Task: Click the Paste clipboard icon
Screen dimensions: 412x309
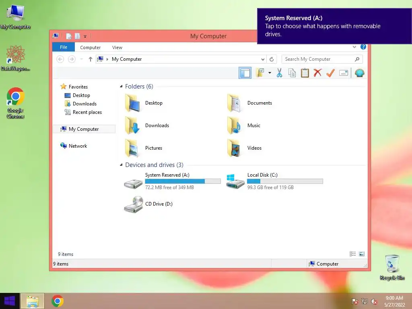Action: pos(305,73)
